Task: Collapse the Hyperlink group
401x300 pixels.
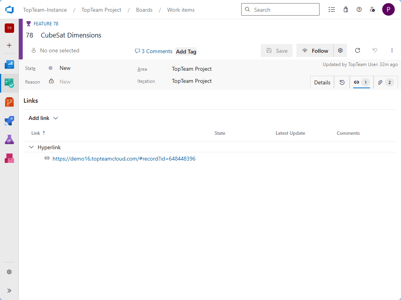Action: tap(31, 147)
